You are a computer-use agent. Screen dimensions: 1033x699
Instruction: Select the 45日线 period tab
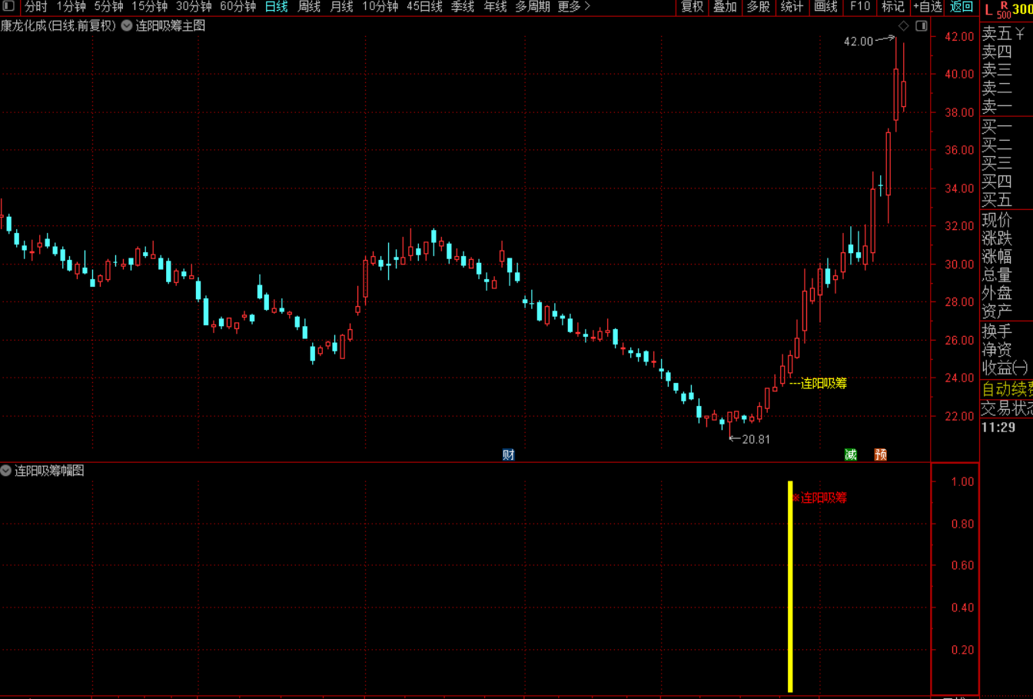point(424,6)
